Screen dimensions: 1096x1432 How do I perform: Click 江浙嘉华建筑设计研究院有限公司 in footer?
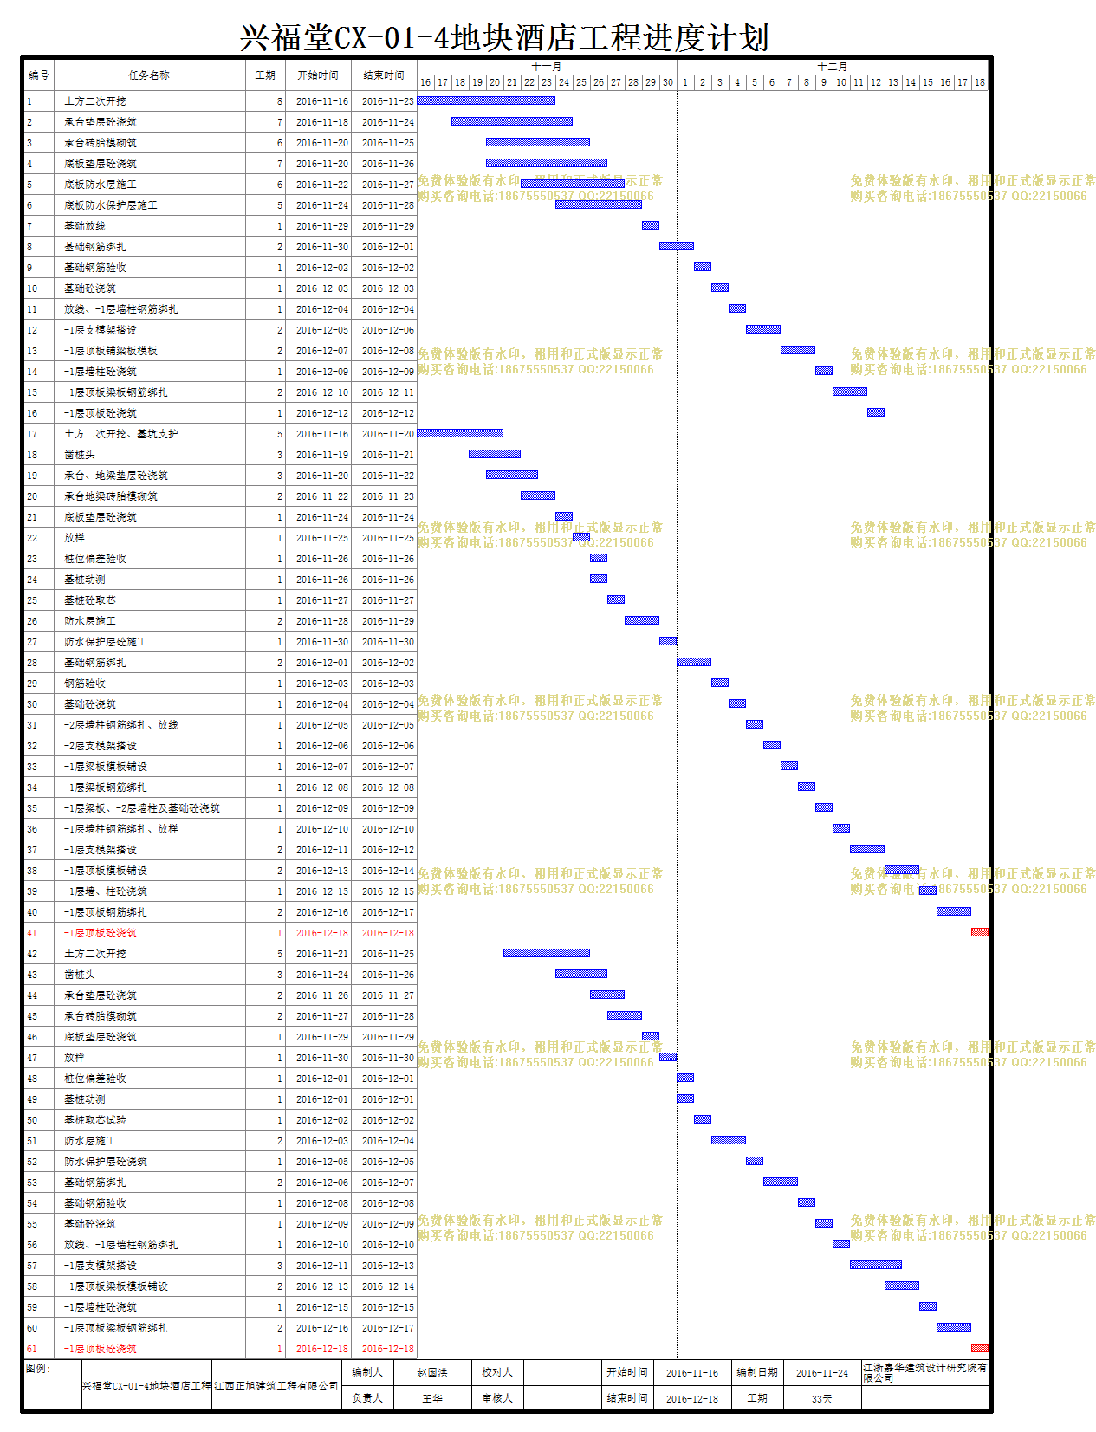(x=925, y=1372)
